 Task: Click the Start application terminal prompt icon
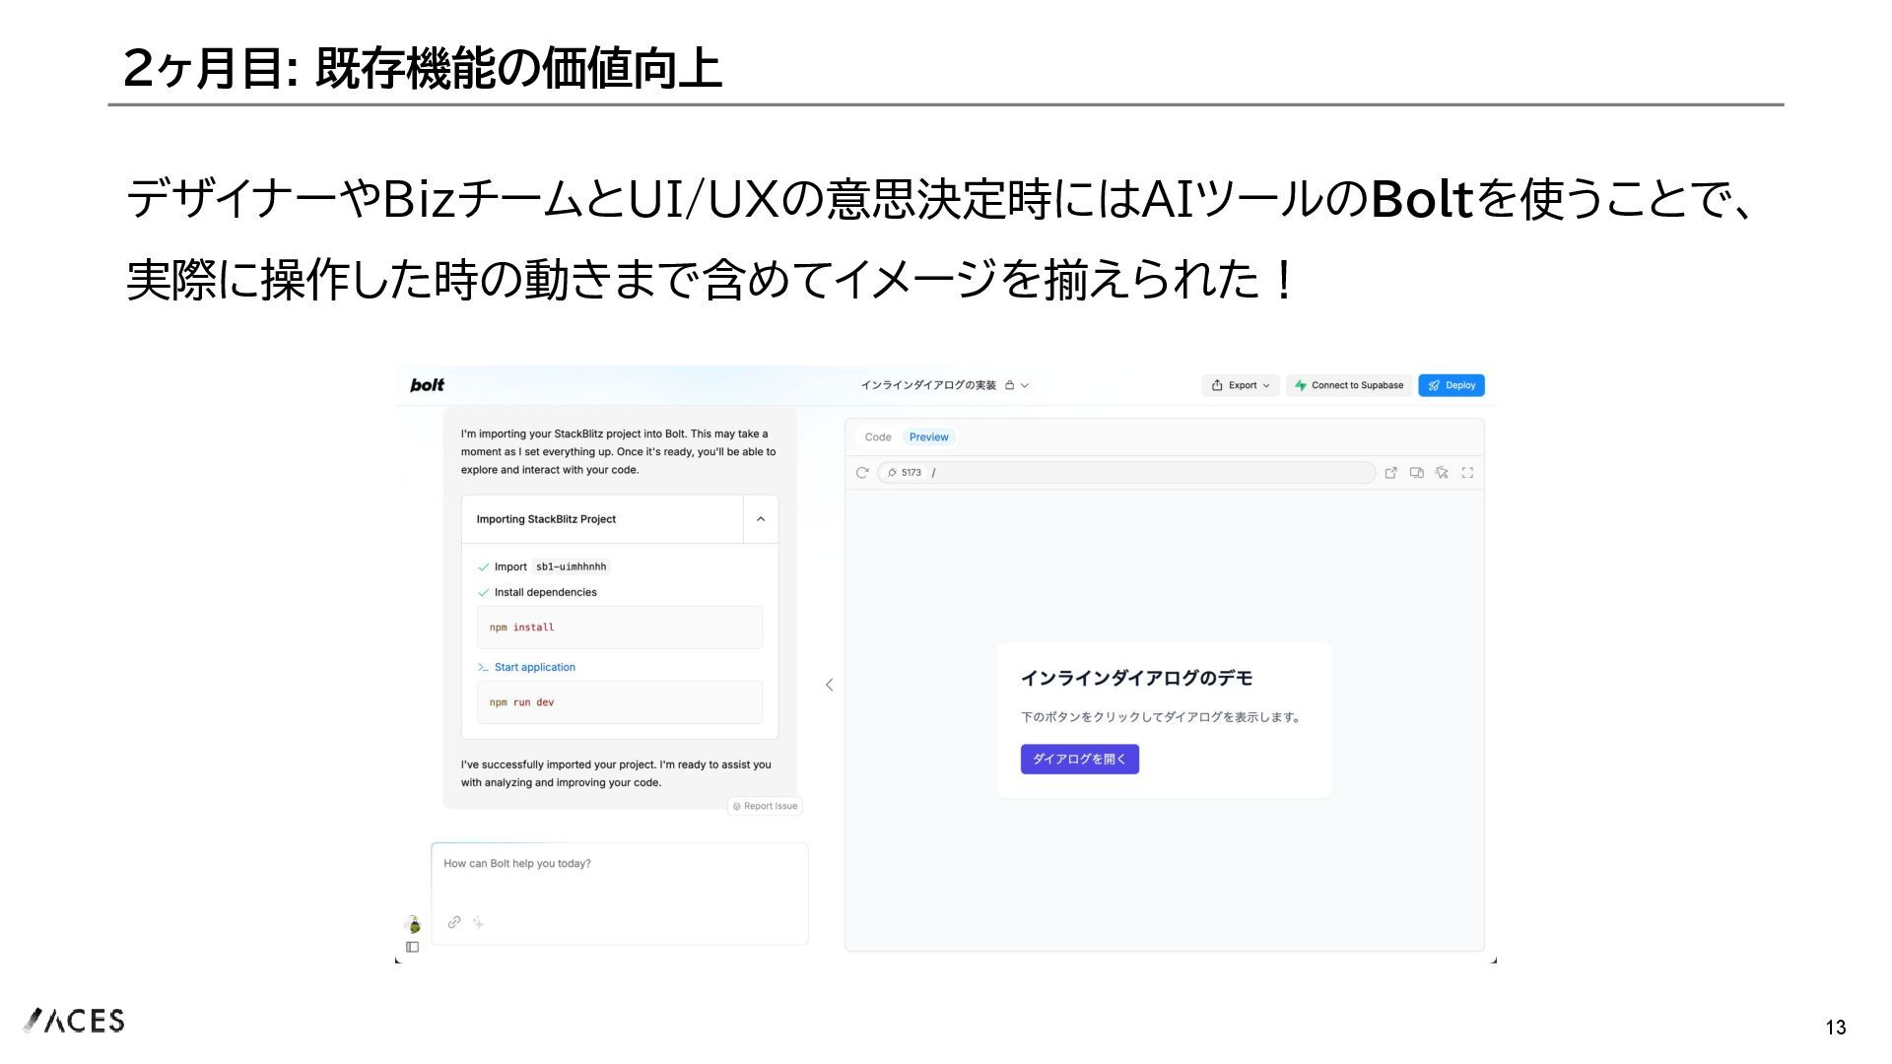tap(483, 667)
